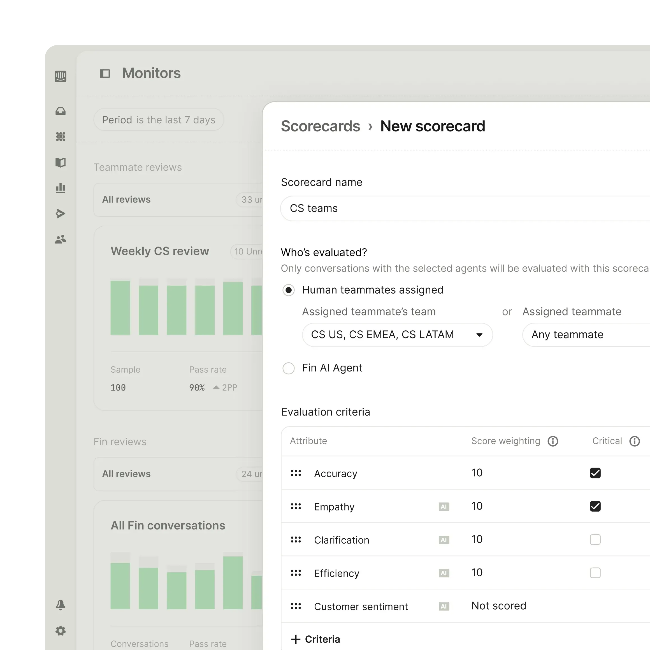The height and width of the screenshot is (650, 650).
Task: Edit the Empathy score weighting value
Action: (477, 506)
